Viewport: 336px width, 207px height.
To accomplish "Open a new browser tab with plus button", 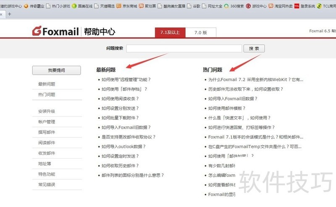I will click(9, 14).
